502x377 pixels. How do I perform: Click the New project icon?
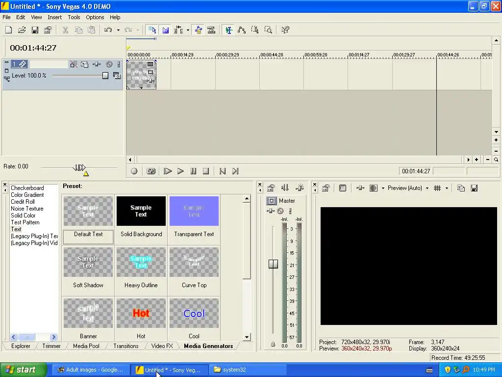tap(9, 30)
